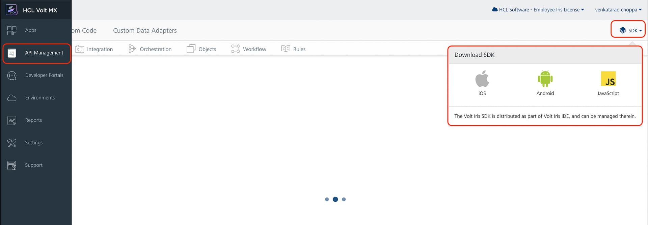The width and height of the screenshot is (648, 225).
Task: Click the JavaScript label under Download SDK
Action: pyautogui.click(x=608, y=93)
